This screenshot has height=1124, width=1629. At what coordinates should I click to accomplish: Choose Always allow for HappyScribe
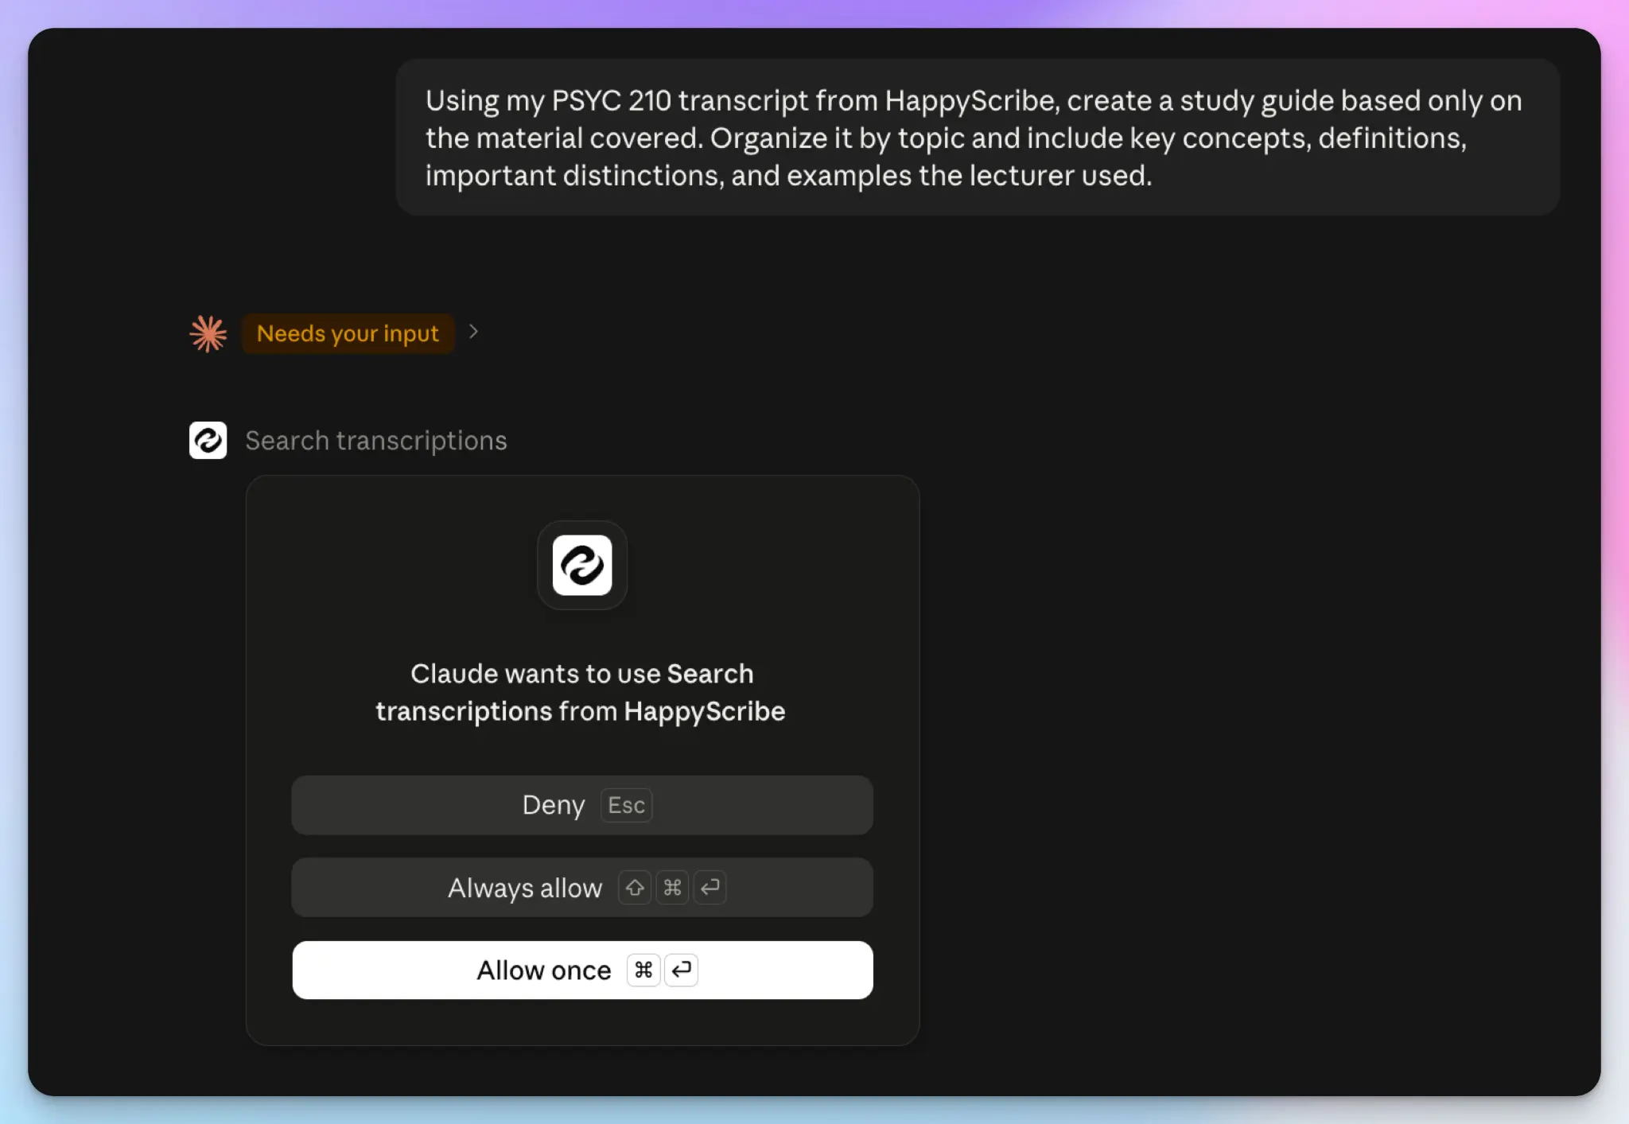[x=582, y=887]
